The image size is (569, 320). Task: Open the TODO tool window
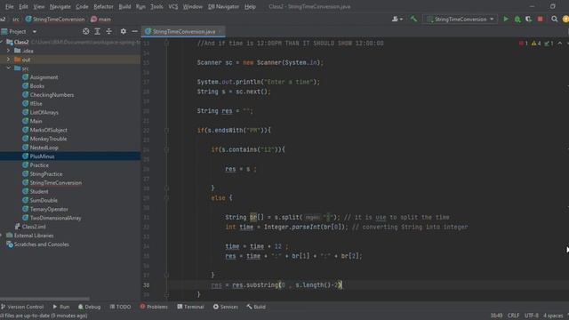[120, 307]
